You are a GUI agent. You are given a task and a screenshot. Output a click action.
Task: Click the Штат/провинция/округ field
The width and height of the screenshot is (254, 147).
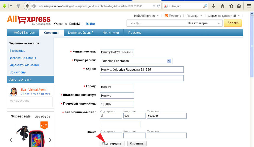pos(117,95)
